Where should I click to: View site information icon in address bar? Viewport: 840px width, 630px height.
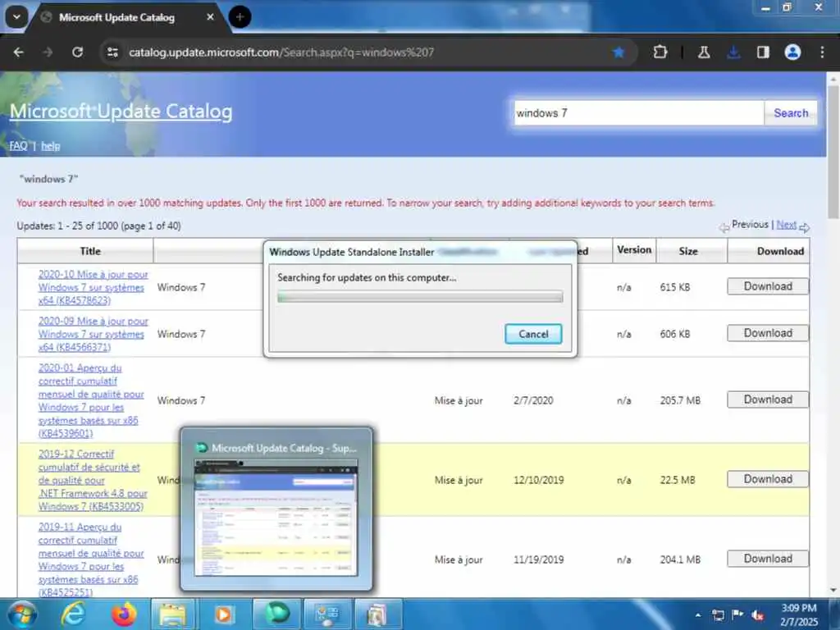(x=112, y=52)
